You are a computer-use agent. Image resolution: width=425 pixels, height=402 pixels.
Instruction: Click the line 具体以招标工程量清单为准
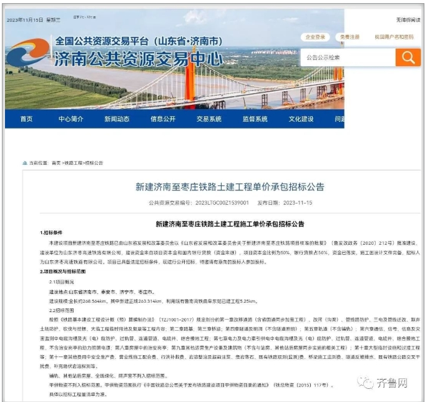click(78, 394)
